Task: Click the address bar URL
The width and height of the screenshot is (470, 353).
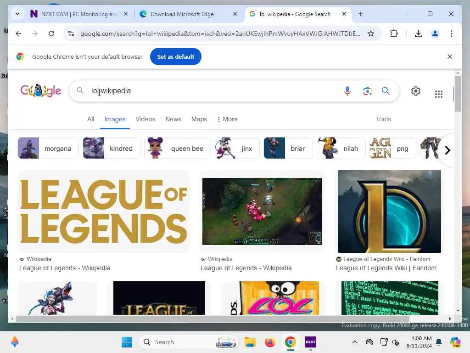Action: point(220,34)
